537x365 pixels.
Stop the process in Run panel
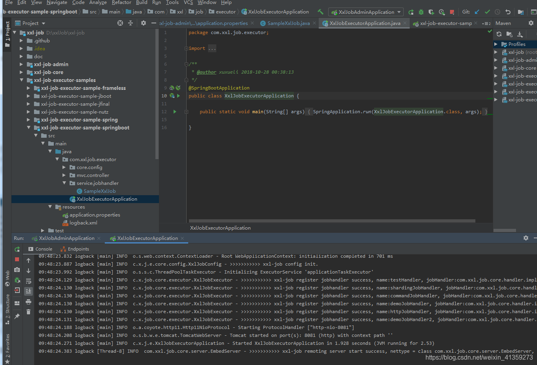[x=17, y=259]
